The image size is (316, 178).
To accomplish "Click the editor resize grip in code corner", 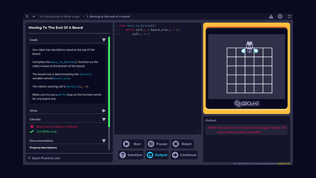I will pyautogui.click(x=198, y=131).
